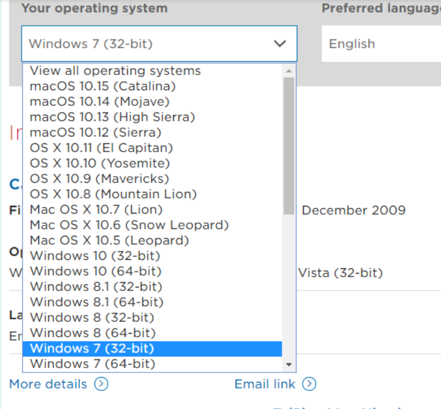Select Windows 8 (64-bit) entry
Screen dimensions: 441x409
click(92, 333)
